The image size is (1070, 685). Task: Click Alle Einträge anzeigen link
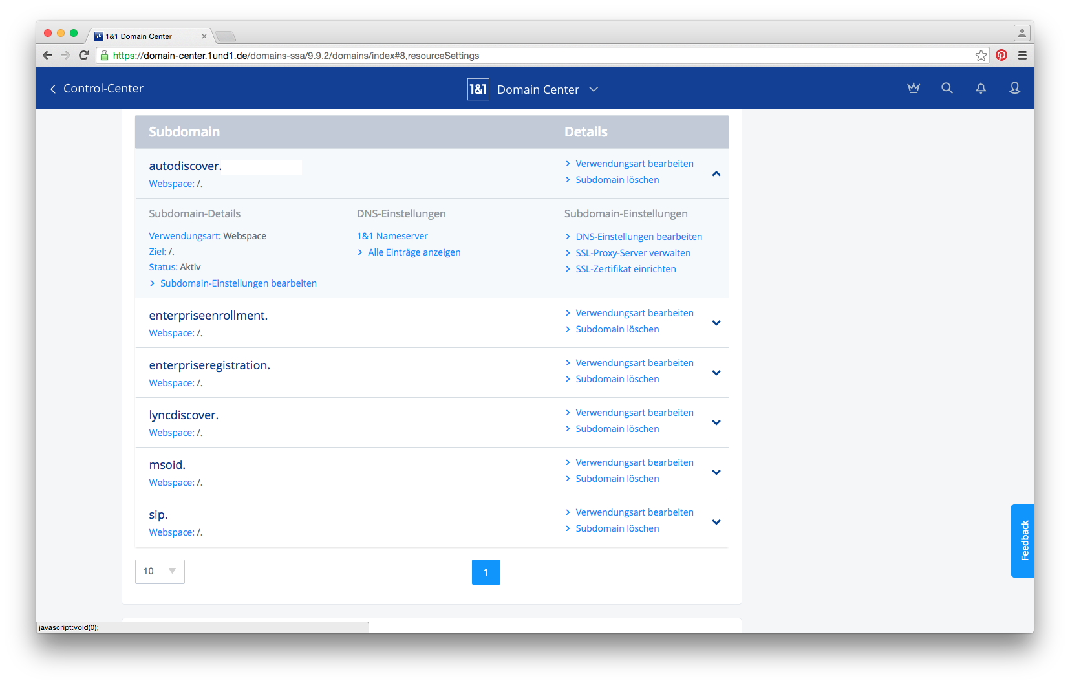click(x=414, y=252)
